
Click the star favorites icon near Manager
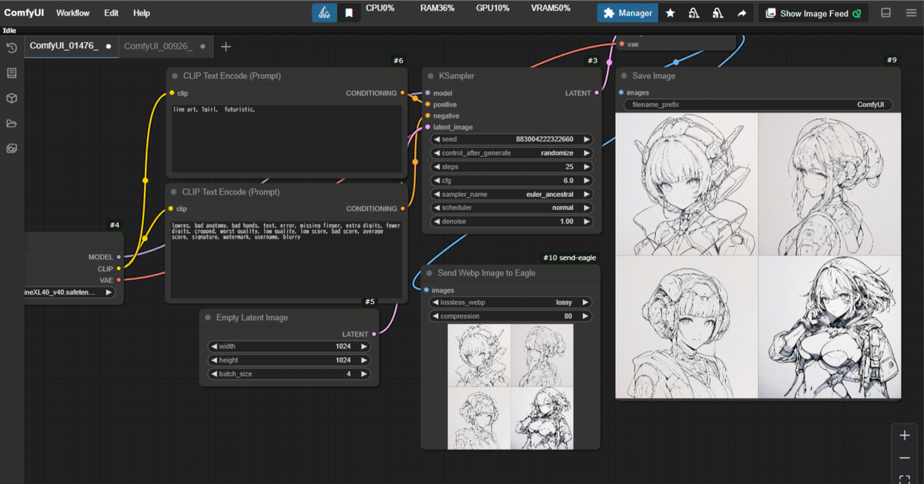670,12
